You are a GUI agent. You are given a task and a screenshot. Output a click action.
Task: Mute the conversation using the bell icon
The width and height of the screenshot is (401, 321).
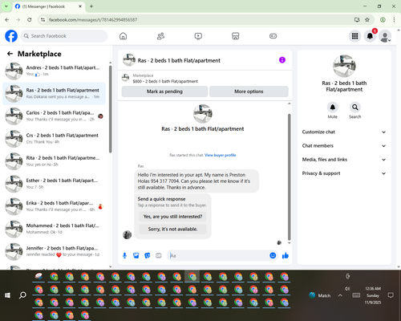coord(333,108)
